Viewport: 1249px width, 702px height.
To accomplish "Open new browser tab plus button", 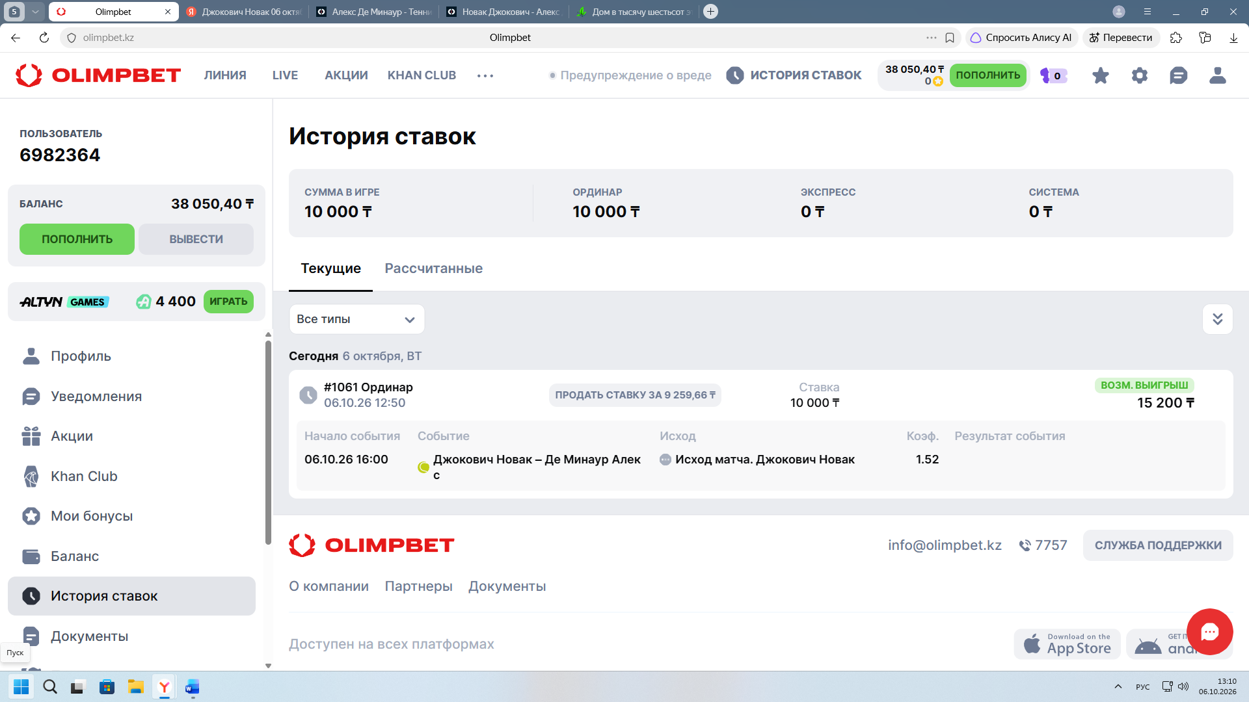I will (711, 12).
